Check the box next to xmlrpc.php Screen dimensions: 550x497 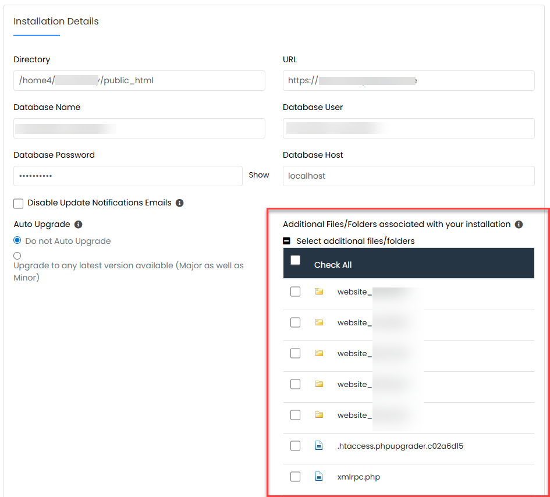[x=295, y=476]
